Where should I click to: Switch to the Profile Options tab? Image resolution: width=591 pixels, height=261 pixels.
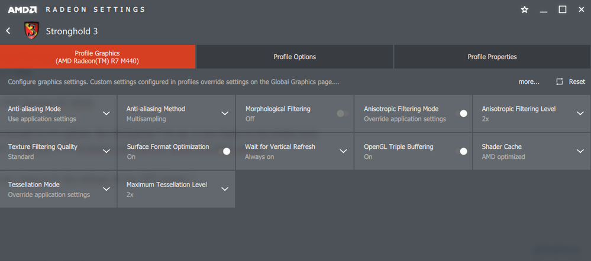(x=295, y=57)
